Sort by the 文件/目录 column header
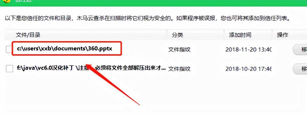The image size is (307, 115). click(x=28, y=35)
